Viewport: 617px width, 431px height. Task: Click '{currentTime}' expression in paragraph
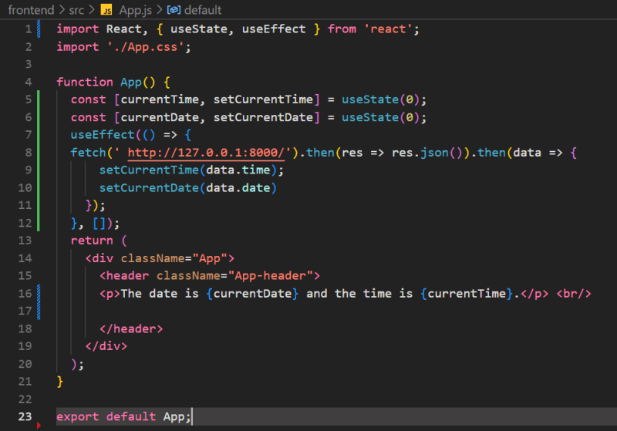(x=467, y=293)
